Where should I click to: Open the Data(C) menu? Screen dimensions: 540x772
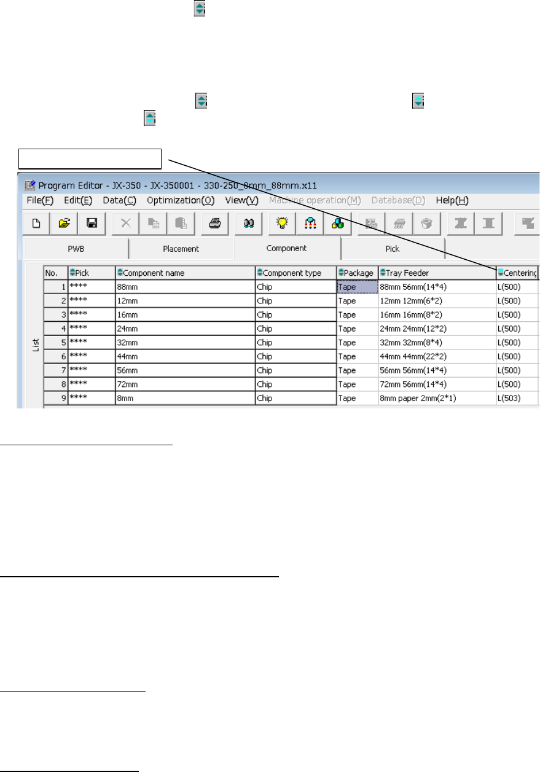pos(119,200)
